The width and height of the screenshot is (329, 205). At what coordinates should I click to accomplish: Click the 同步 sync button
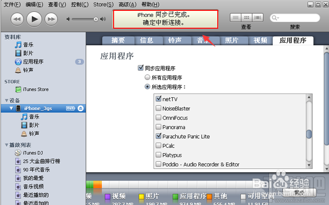pyautogui.click(x=299, y=192)
